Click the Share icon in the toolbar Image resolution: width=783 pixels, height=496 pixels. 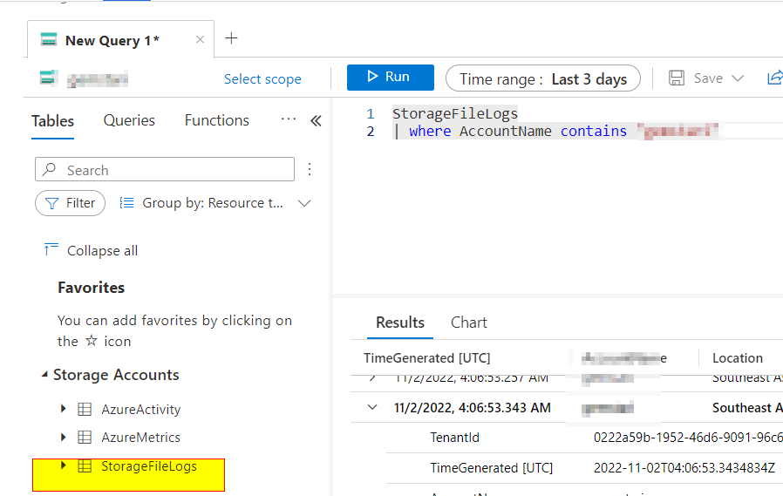click(x=775, y=78)
